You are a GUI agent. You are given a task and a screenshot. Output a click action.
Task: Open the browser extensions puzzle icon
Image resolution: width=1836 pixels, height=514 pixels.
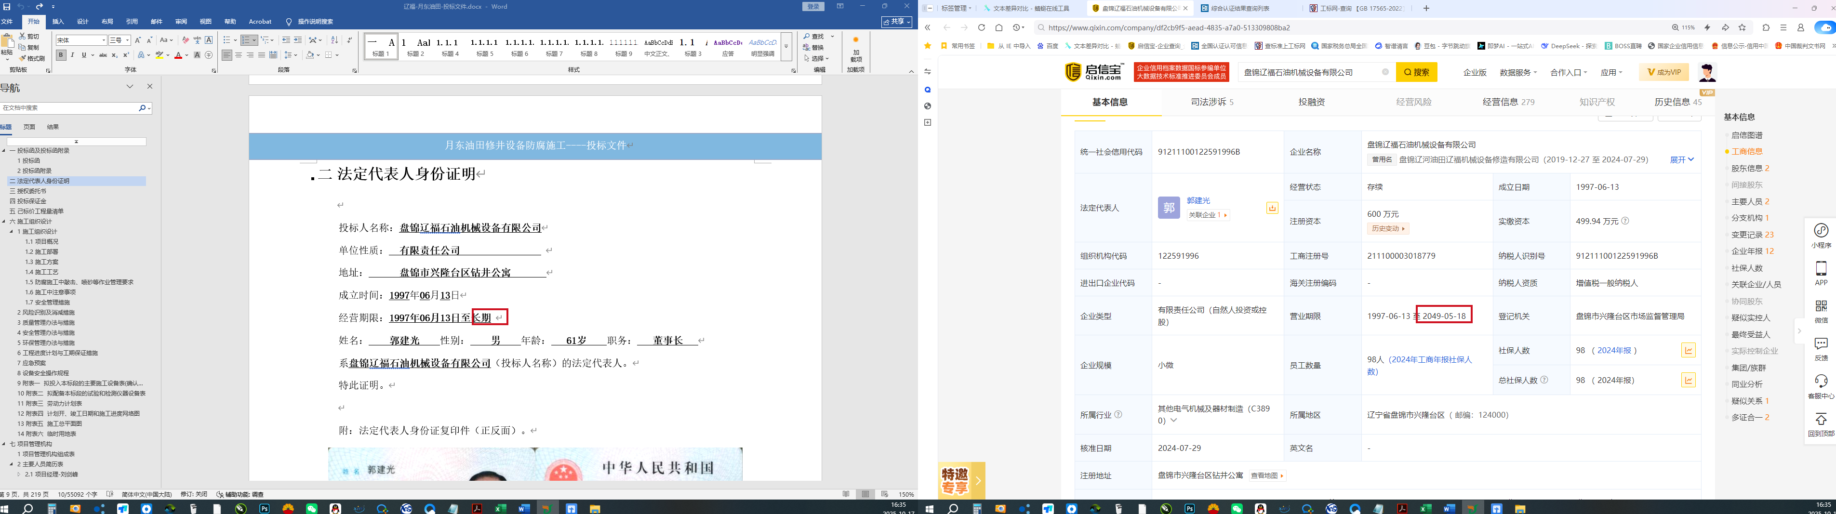click(1766, 28)
